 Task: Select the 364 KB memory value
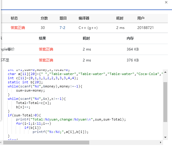tap(133, 49)
